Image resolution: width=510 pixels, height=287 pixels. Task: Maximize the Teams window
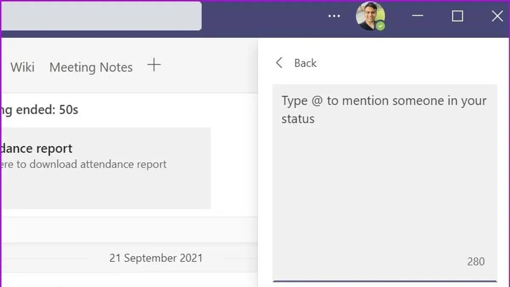click(x=457, y=16)
